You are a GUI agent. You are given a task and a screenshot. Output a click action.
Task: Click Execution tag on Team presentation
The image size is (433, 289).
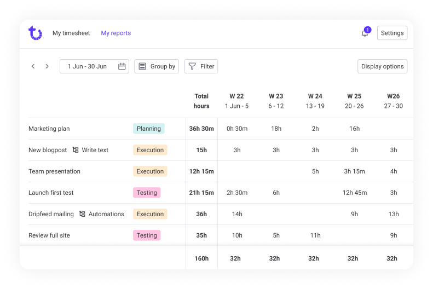click(150, 171)
